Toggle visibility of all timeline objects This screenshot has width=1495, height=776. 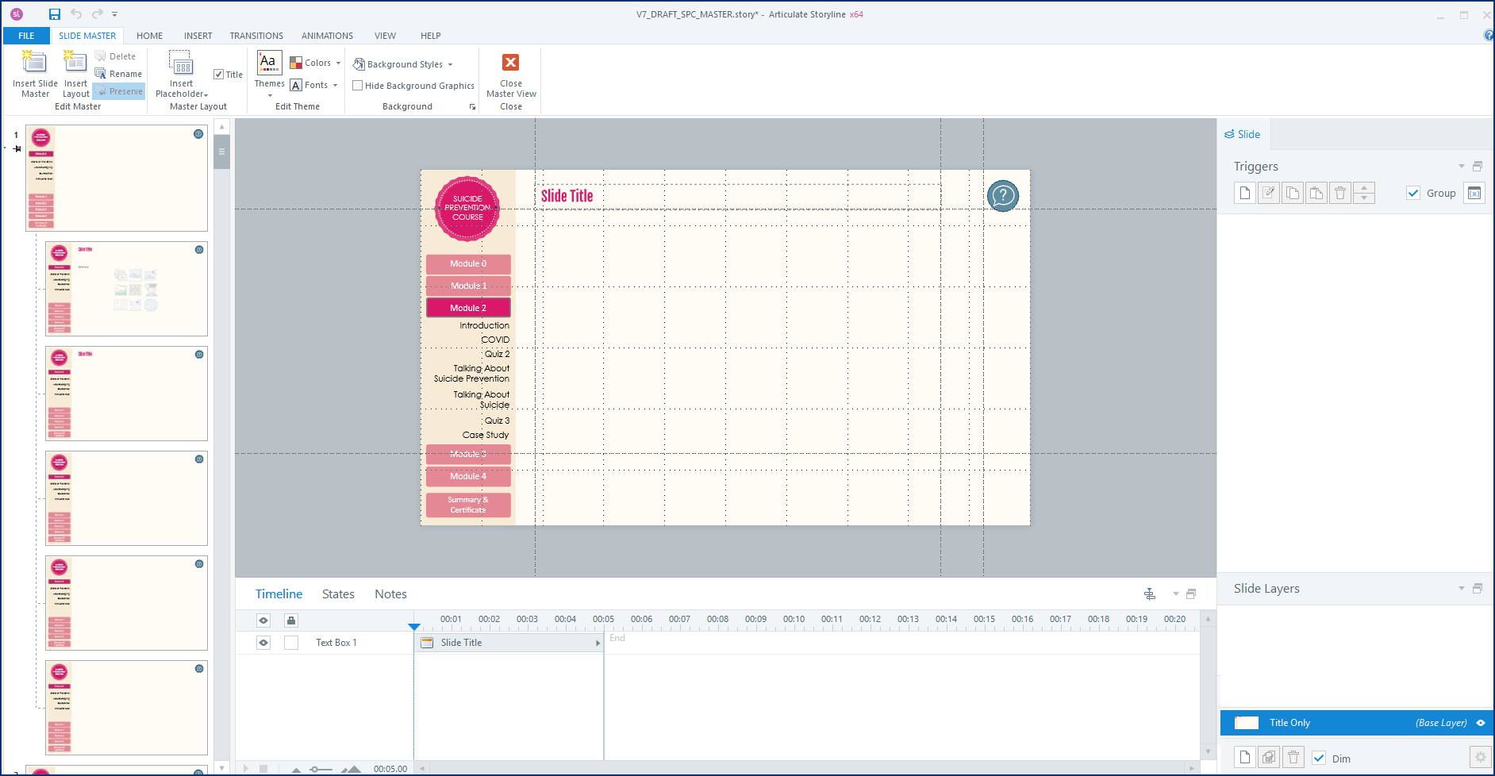(x=263, y=620)
